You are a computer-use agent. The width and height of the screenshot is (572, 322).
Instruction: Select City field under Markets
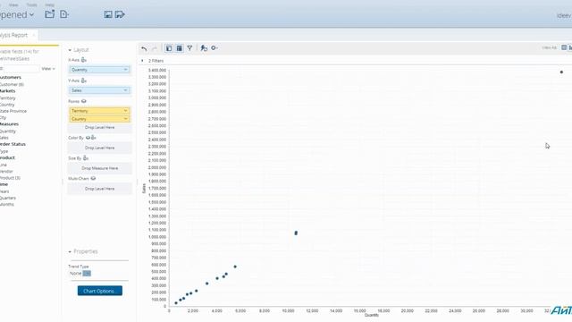pyautogui.click(x=4, y=117)
